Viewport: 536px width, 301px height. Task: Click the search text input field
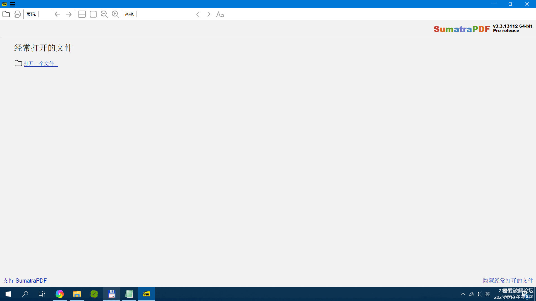point(165,14)
